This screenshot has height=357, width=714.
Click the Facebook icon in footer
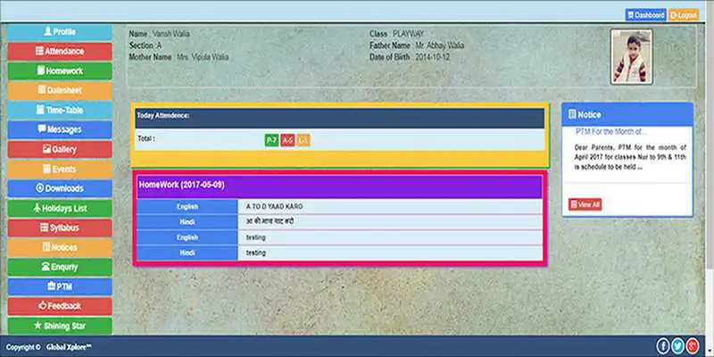coord(663,345)
